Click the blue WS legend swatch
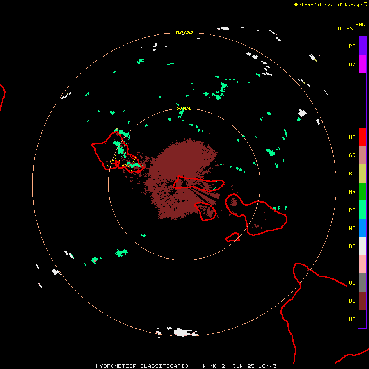The width and height of the screenshot is (369, 369). click(362, 228)
